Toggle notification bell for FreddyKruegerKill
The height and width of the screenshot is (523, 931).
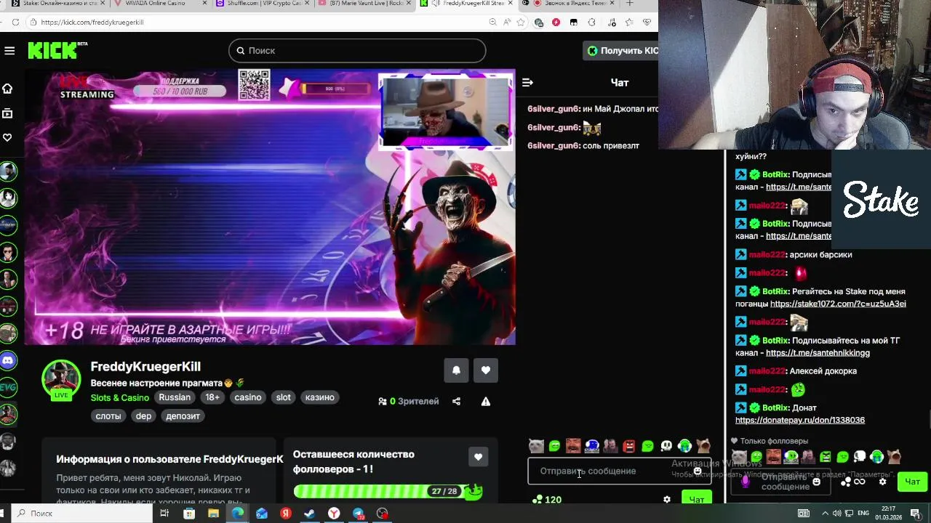tap(456, 370)
